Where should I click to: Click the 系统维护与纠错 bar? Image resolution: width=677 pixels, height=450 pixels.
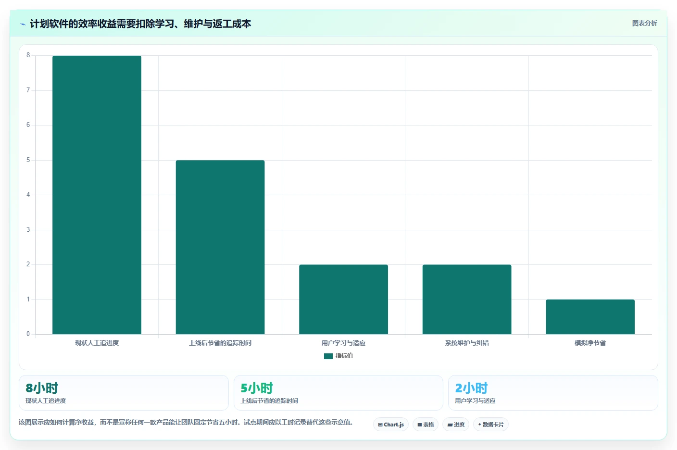coord(467,299)
